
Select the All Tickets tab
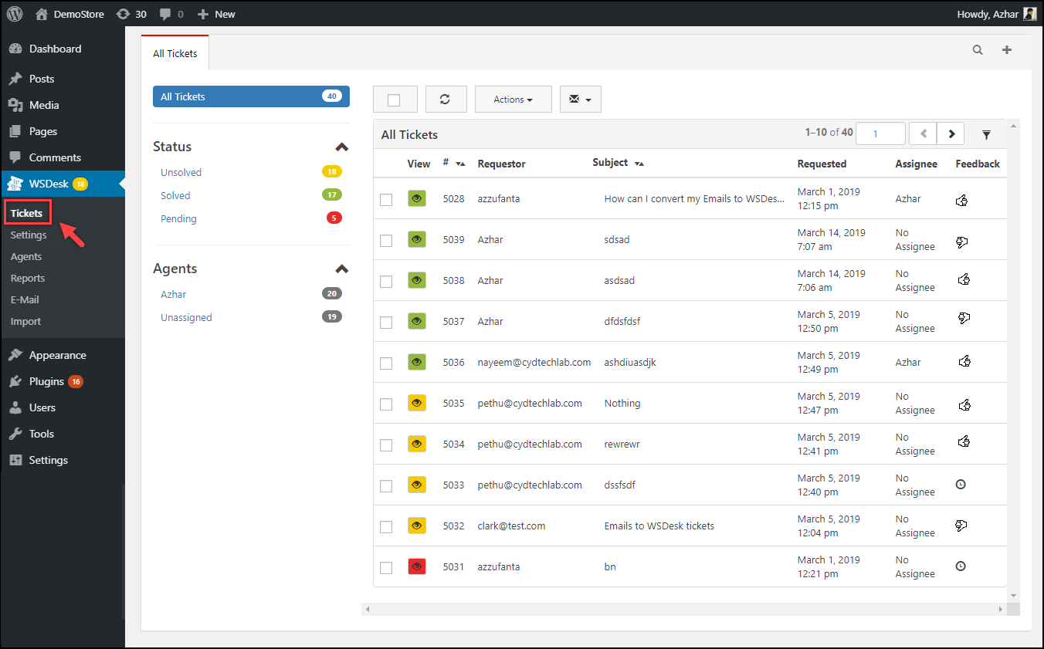point(175,53)
